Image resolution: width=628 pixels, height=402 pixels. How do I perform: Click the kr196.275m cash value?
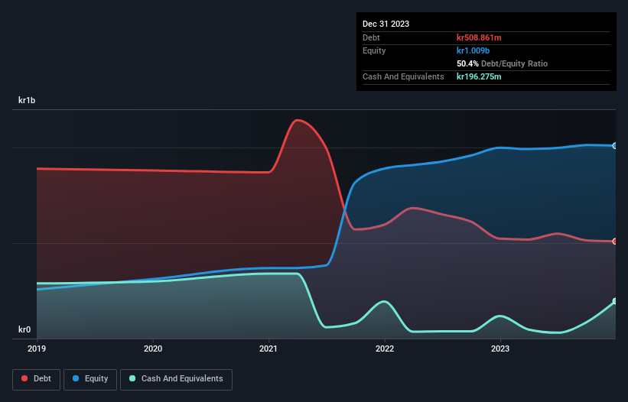479,76
